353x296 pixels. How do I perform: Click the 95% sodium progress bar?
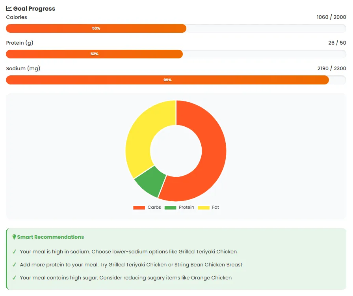pos(167,80)
